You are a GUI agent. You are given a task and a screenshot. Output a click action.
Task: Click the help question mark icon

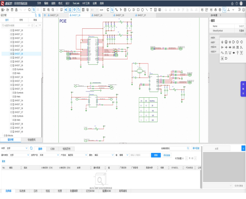pyautogui.click(x=237, y=3)
